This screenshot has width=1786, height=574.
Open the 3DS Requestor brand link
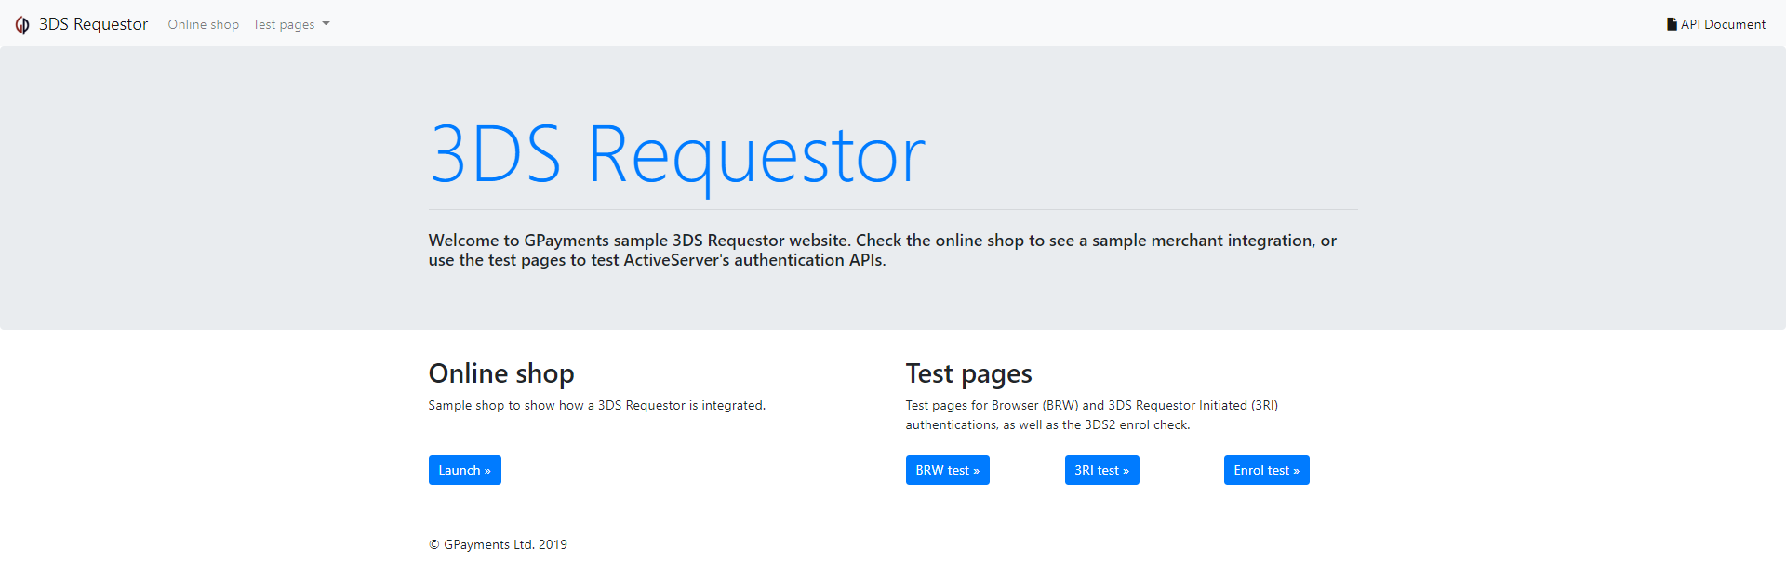click(93, 24)
